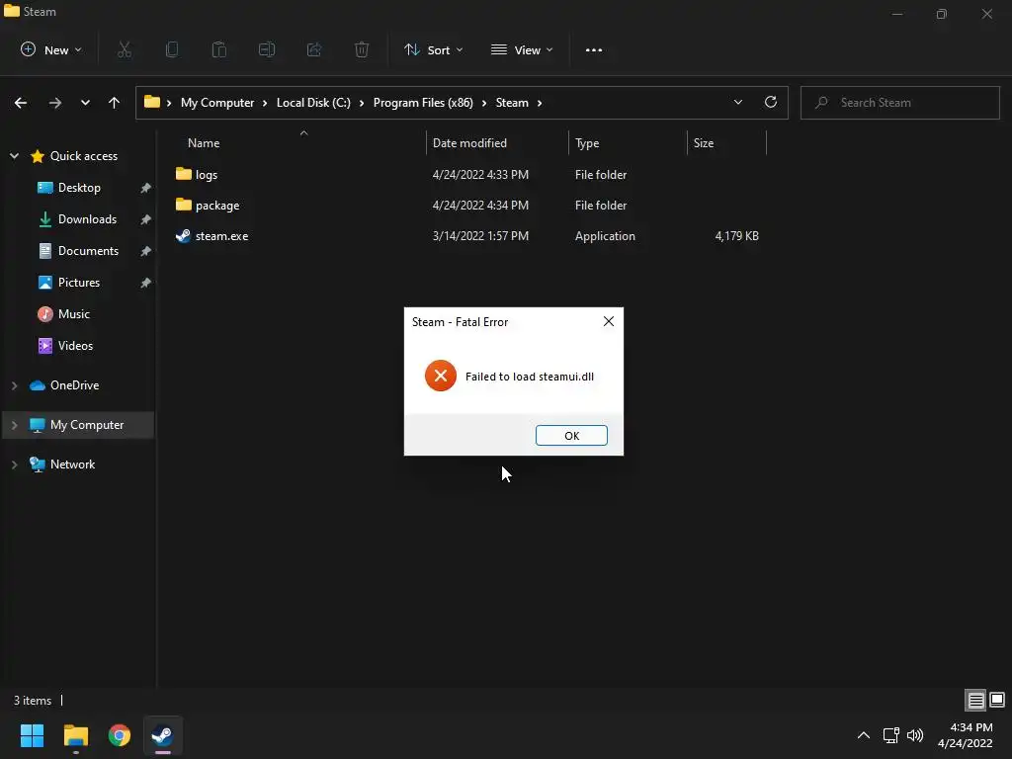The width and height of the screenshot is (1012, 759).
Task: Select the package folder name
Action: click(216, 206)
